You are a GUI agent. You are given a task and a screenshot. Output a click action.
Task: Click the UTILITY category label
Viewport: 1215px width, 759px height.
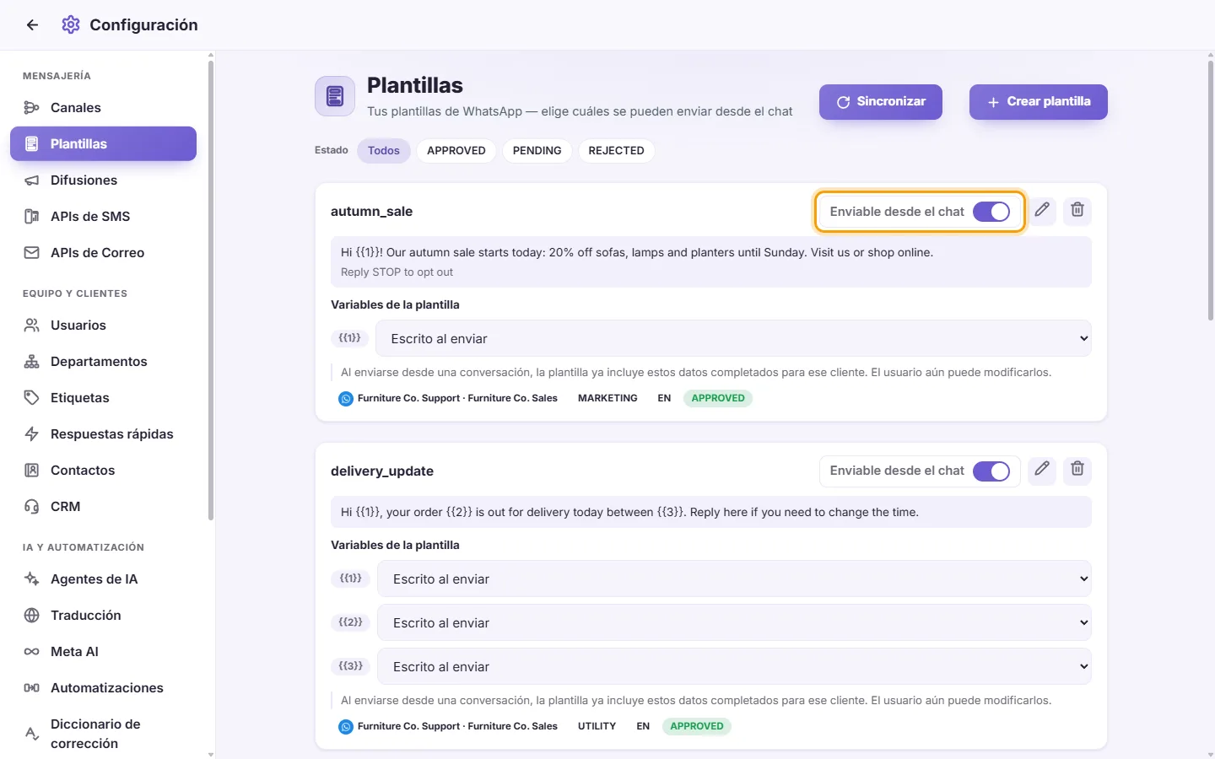597,726
